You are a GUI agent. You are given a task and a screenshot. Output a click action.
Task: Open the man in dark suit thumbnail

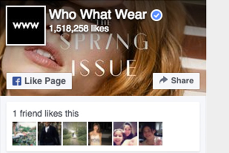tap(49, 133)
